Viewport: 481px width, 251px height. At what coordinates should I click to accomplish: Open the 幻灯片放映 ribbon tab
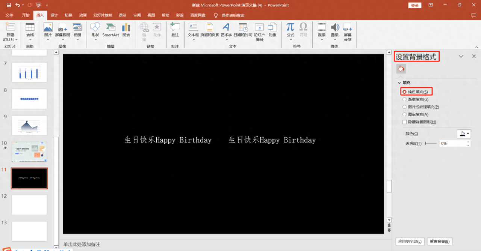pos(103,15)
